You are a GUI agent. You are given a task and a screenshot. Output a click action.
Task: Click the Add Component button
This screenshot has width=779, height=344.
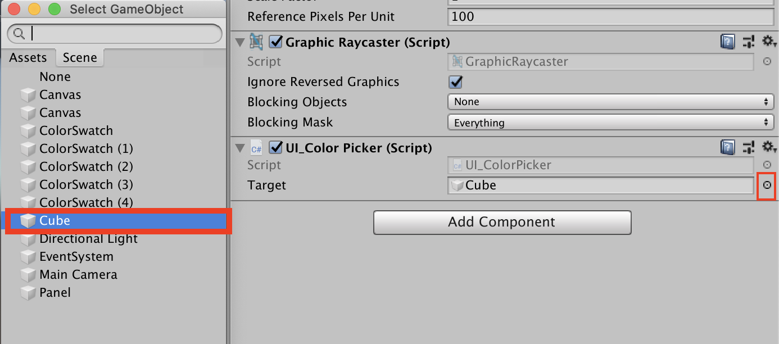502,222
